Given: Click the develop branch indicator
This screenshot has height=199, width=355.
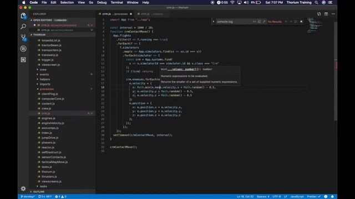Looking at the screenshot, I should tap(28, 197).
